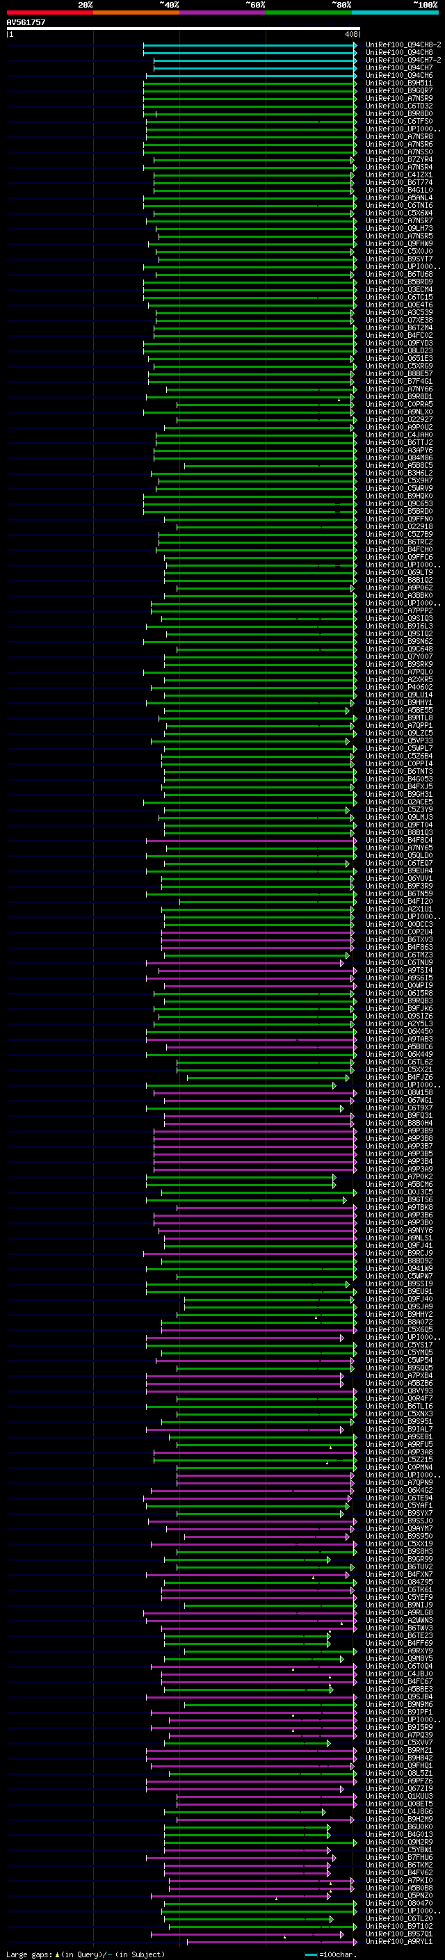Image resolution: width=445 pixels, height=1960 pixels.
Task: Select label UniRef100_C5XRG9
Action: (399, 366)
